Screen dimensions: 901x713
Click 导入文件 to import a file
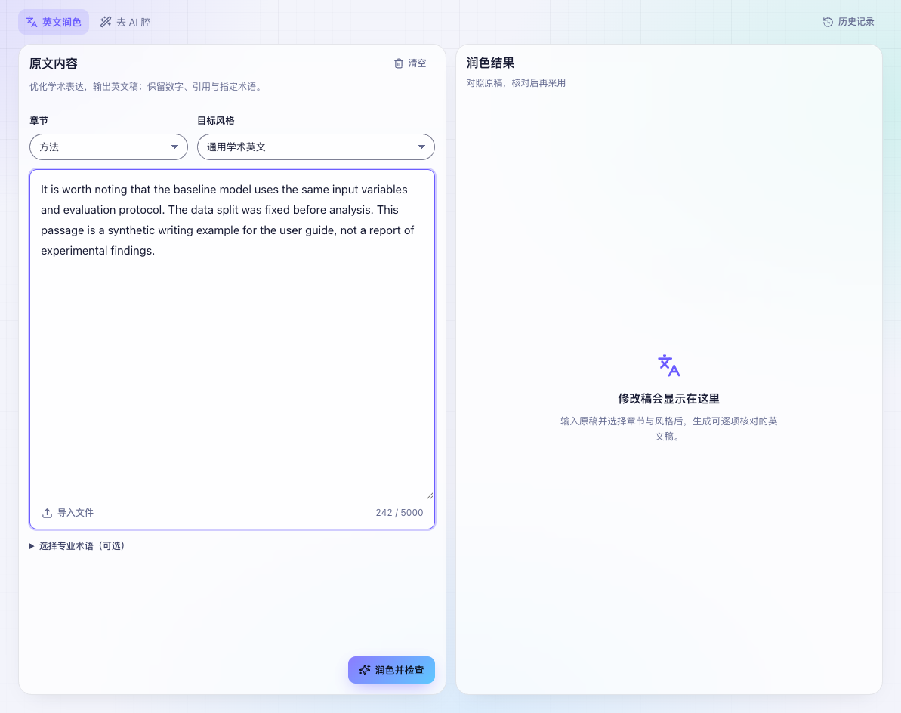68,513
